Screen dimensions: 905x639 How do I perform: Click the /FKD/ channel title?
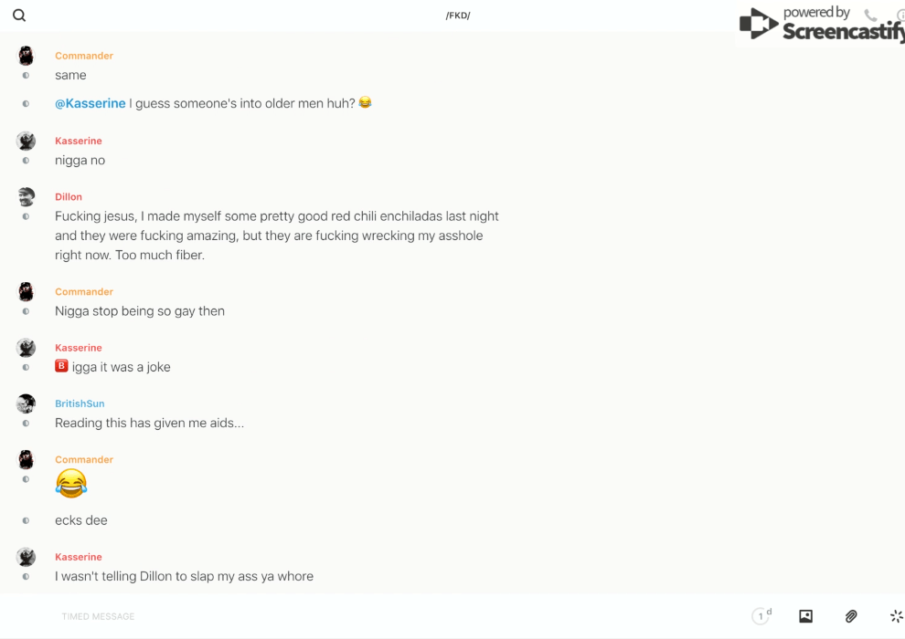coord(458,16)
